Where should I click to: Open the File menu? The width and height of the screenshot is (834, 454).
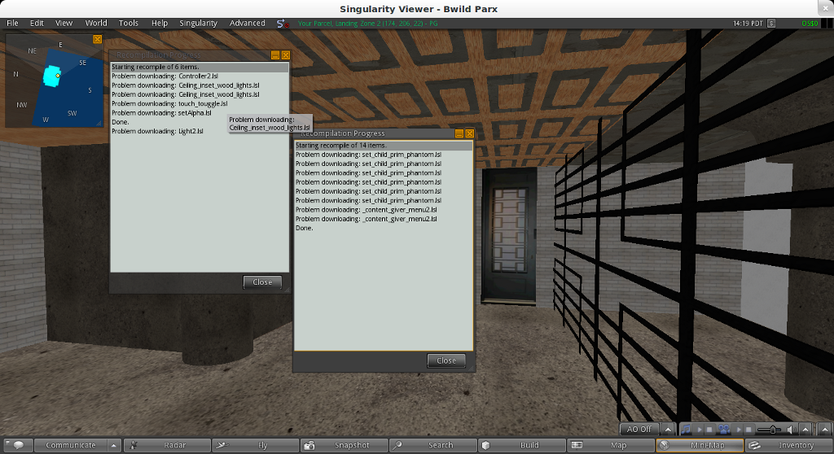point(12,23)
